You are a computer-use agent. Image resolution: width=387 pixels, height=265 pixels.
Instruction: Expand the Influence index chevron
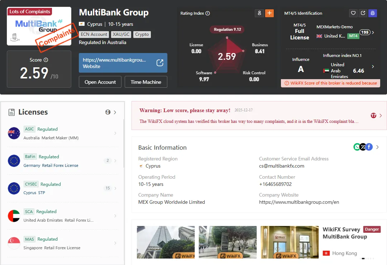click(x=373, y=66)
